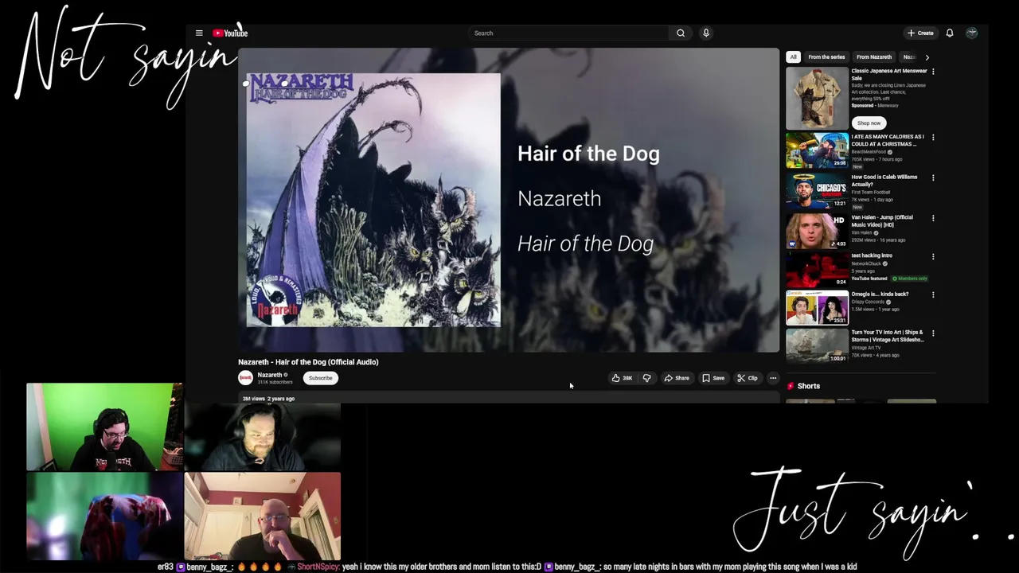Click the test hacking intro title
Viewport: 1019px width, 573px height.
[x=872, y=255]
